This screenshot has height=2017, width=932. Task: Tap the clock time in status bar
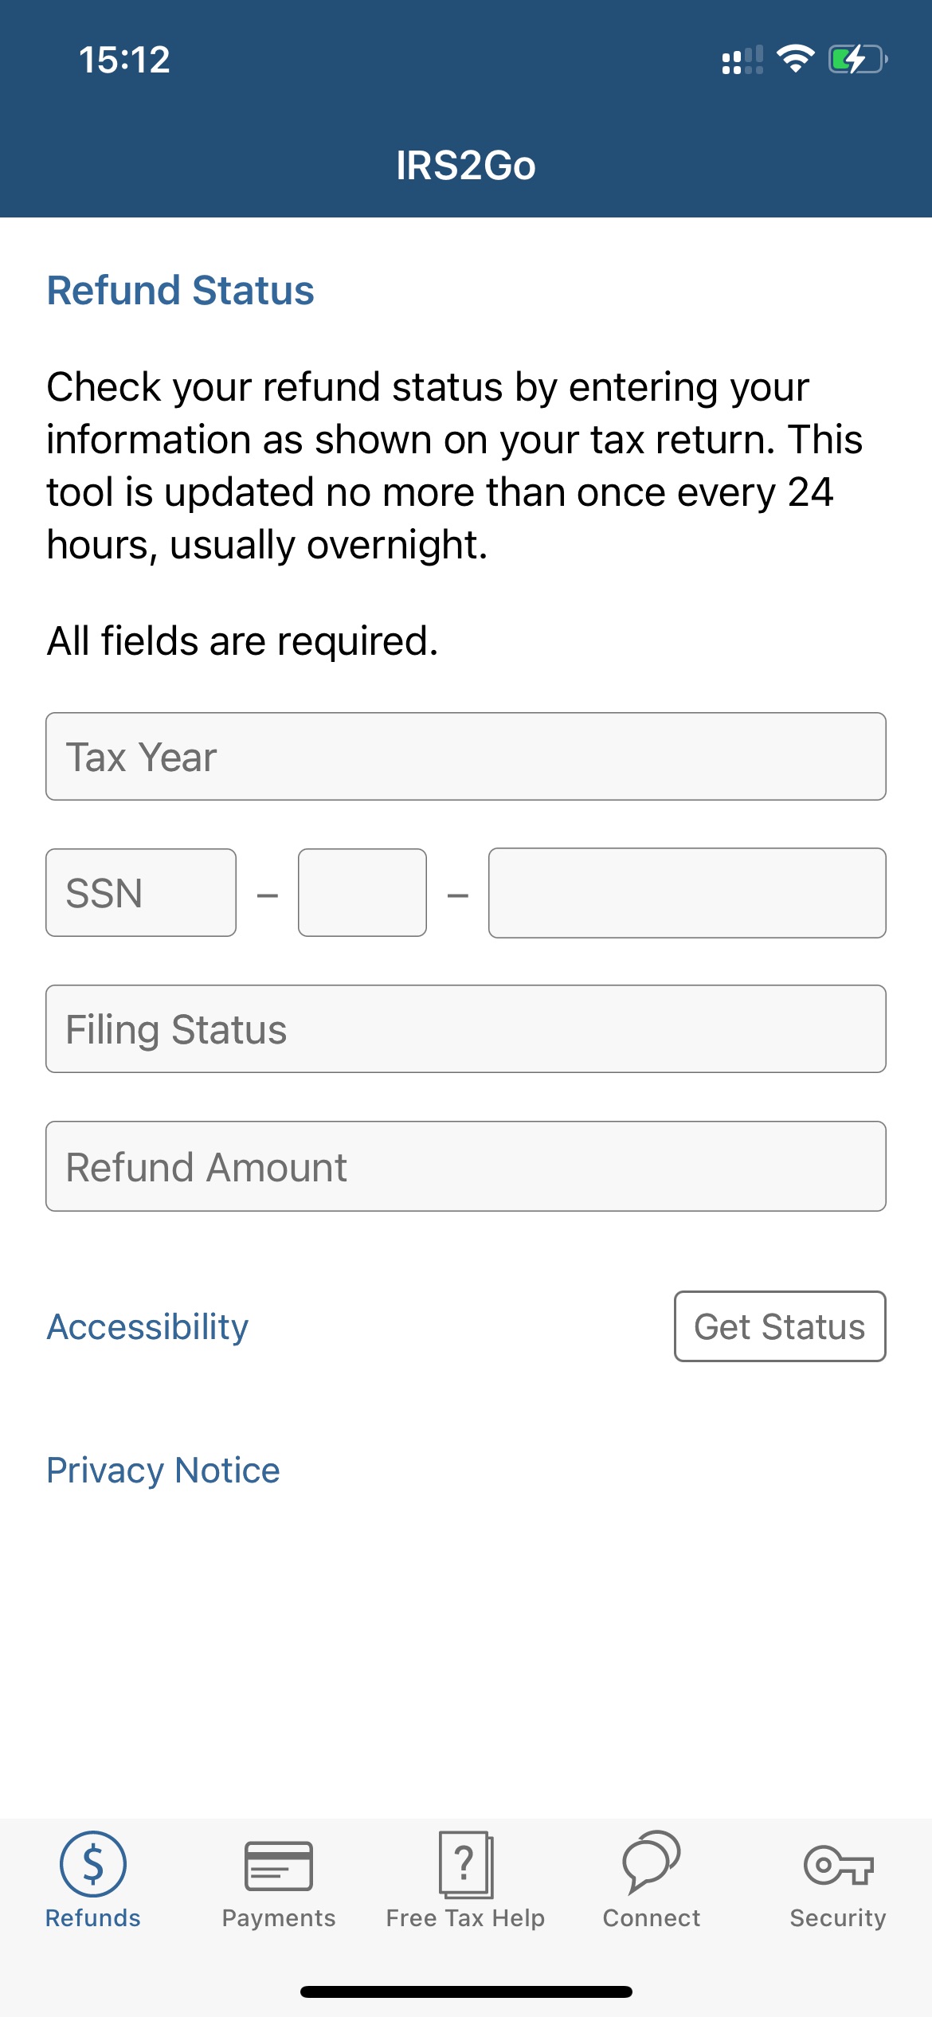pyautogui.click(x=124, y=60)
